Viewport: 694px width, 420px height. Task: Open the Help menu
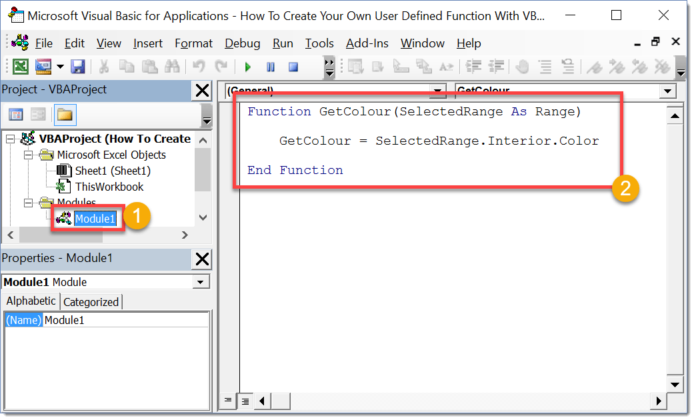point(469,43)
